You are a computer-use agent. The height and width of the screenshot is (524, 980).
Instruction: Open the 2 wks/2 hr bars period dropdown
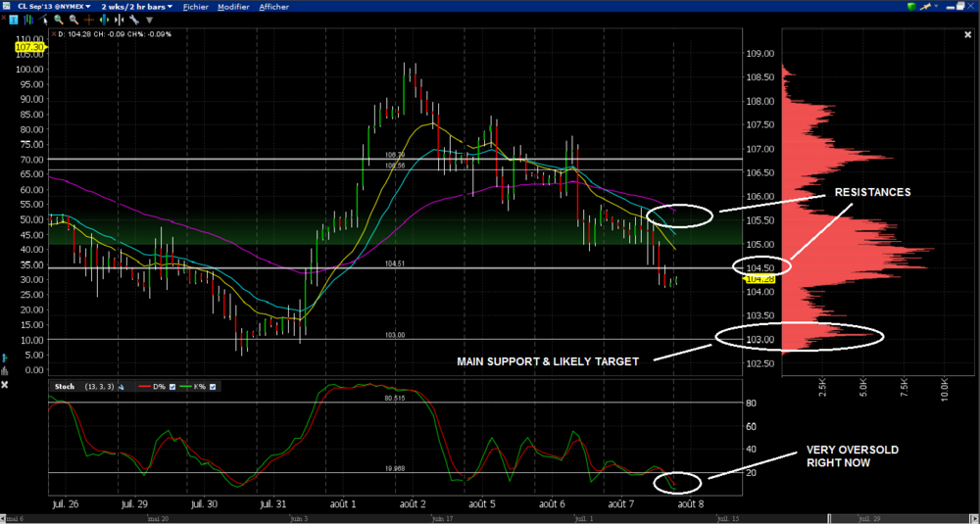pos(137,7)
